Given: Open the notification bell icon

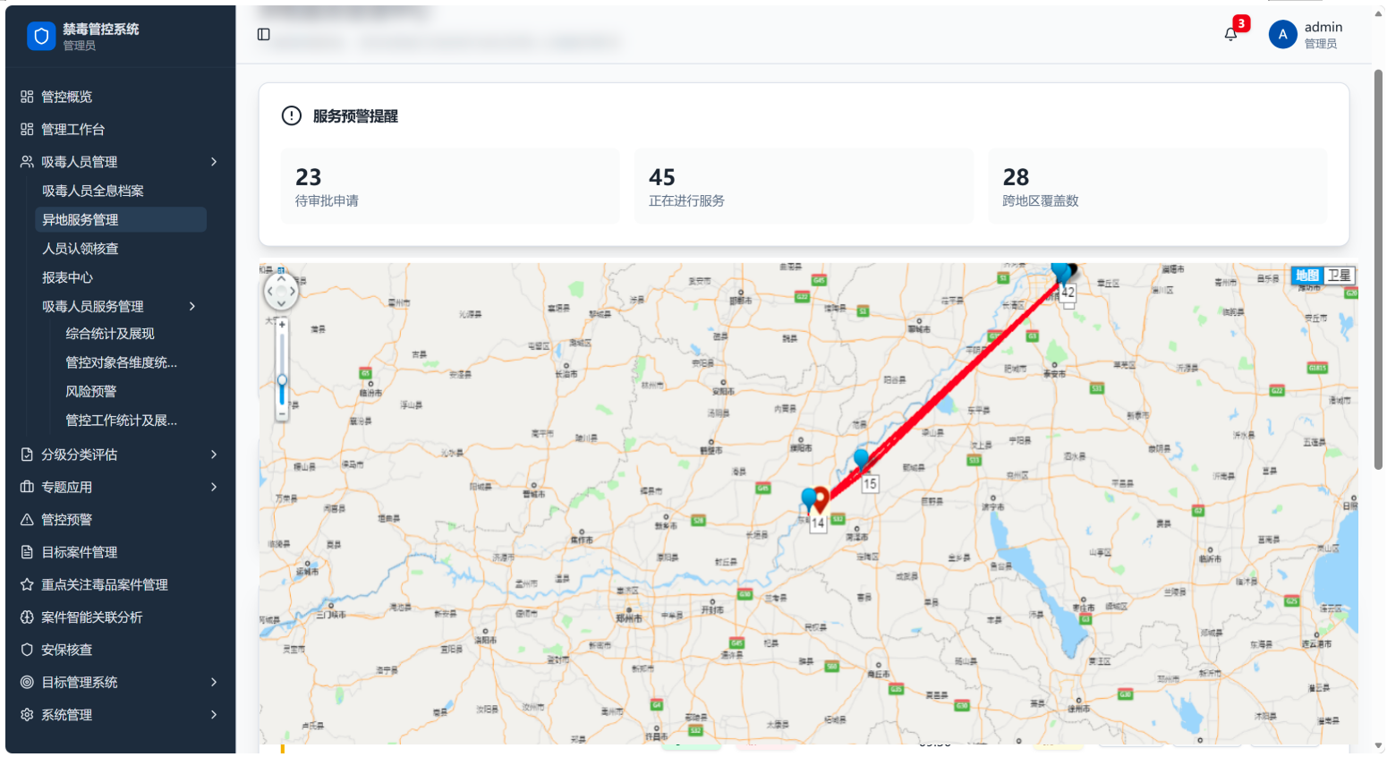Looking at the screenshot, I should (x=1230, y=34).
